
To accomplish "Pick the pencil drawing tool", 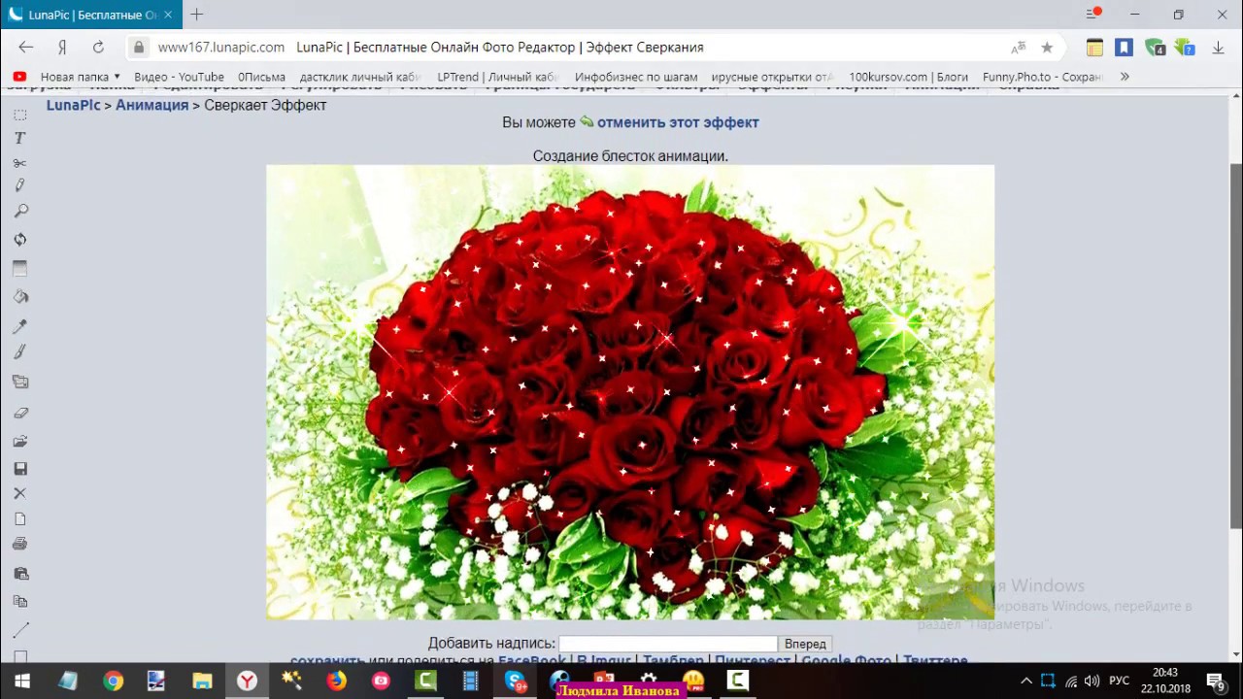I will (20, 185).
